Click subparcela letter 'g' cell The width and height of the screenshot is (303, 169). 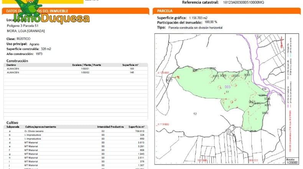coord(10,154)
